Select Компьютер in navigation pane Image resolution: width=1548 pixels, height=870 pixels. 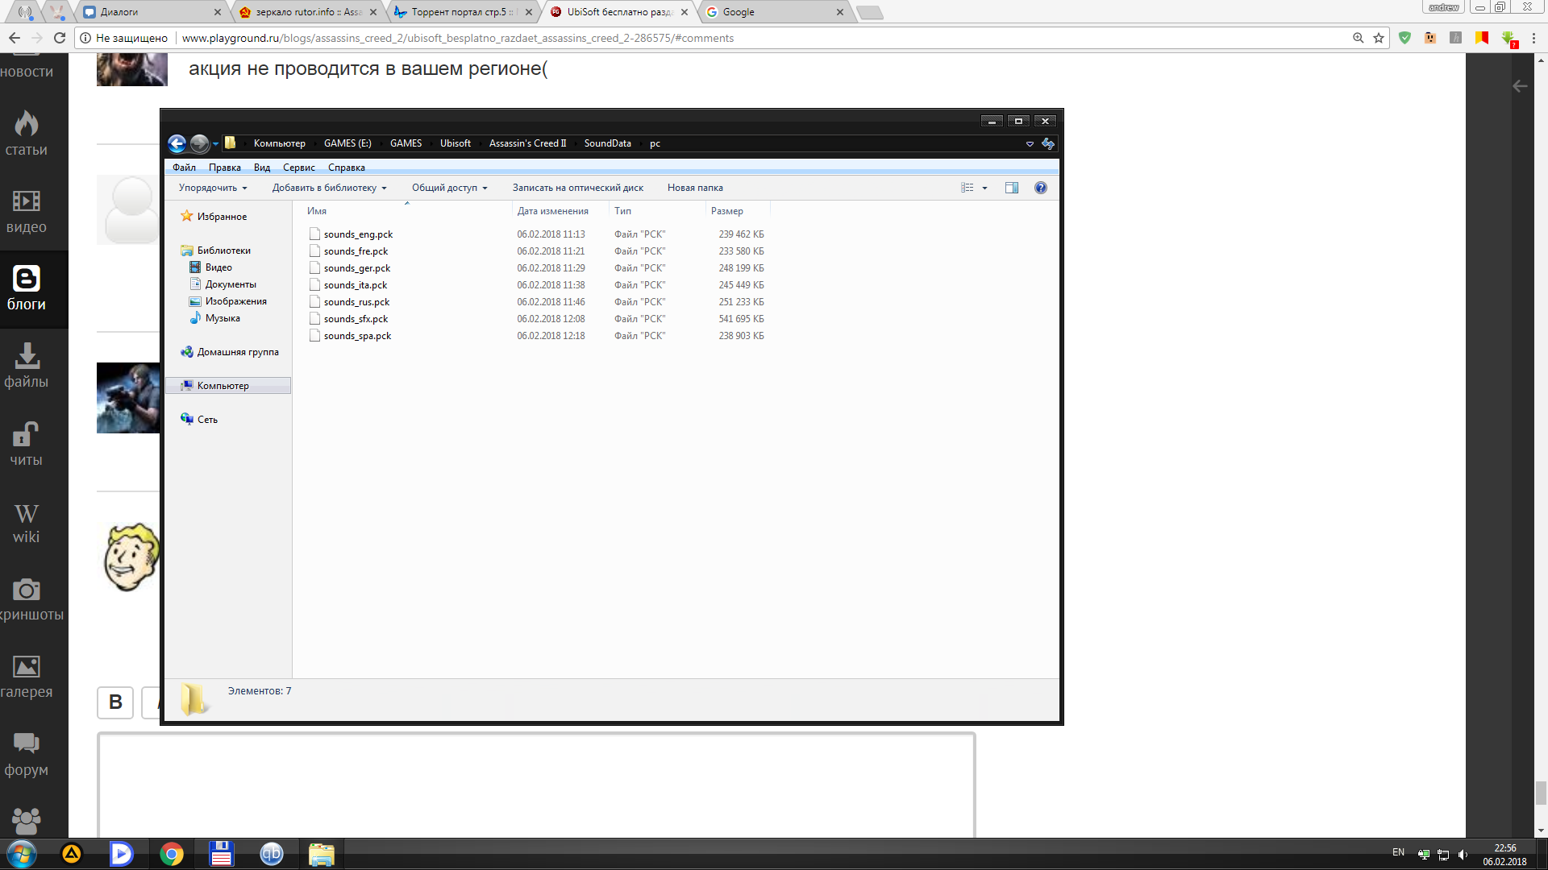pyautogui.click(x=228, y=386)
